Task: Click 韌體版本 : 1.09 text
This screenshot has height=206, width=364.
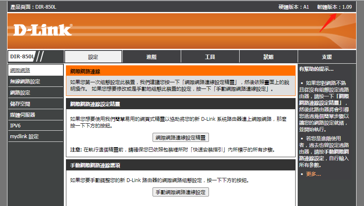Action: 335,7
